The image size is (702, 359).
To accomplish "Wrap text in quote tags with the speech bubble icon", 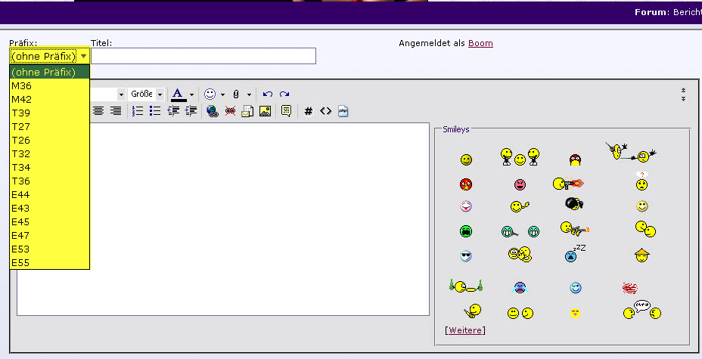I will [287, 111].
